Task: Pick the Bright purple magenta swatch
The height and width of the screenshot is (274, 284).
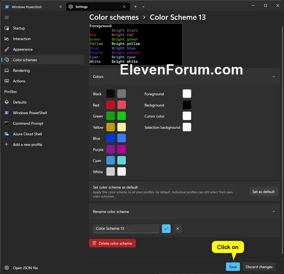Action: coord(122,149)
